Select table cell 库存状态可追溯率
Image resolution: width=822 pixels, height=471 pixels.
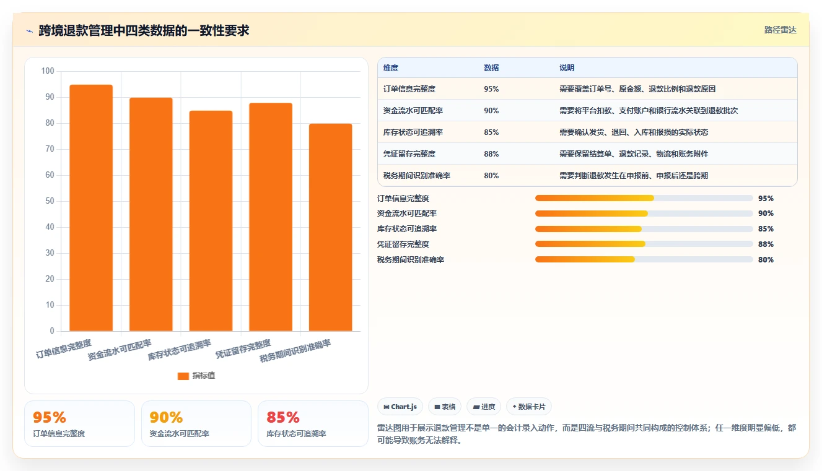pos(413,132)
